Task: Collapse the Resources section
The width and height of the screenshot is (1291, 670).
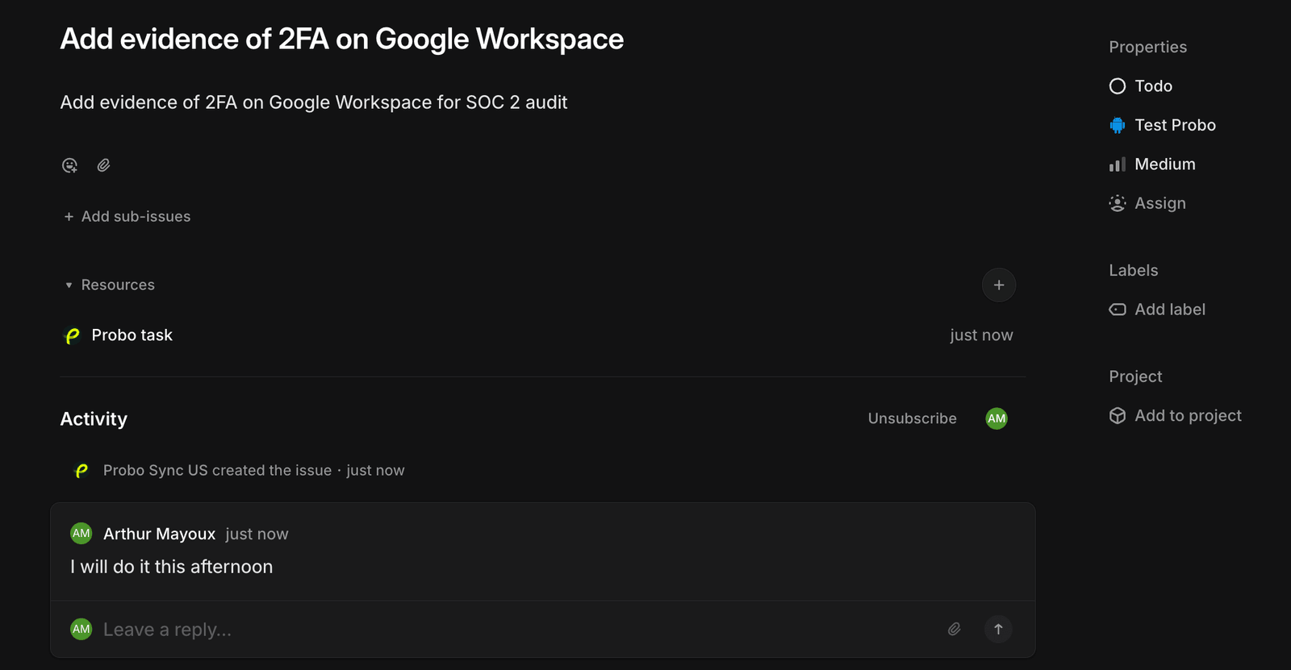Action: (109, 285)
